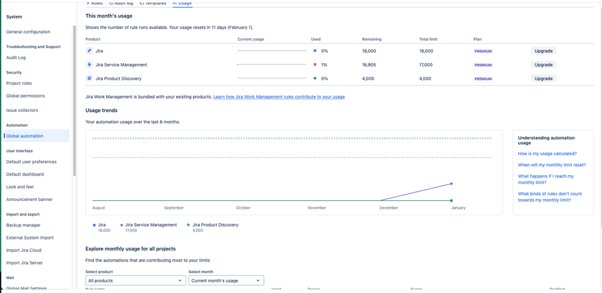Viewport: 602px width, 293px height.
Task: Click the December label on chart axis
Action: click(x=389, y=208)
